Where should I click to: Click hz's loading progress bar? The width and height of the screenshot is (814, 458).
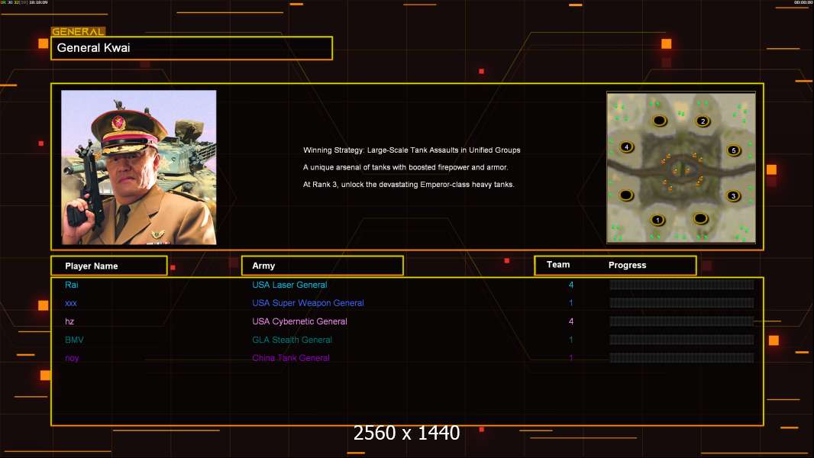pos(682,321)
